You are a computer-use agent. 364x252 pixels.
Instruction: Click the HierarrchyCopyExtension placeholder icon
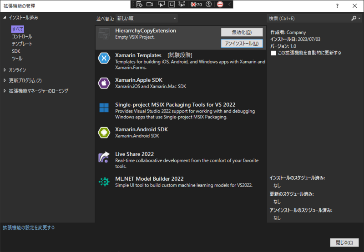pos(104,34)
